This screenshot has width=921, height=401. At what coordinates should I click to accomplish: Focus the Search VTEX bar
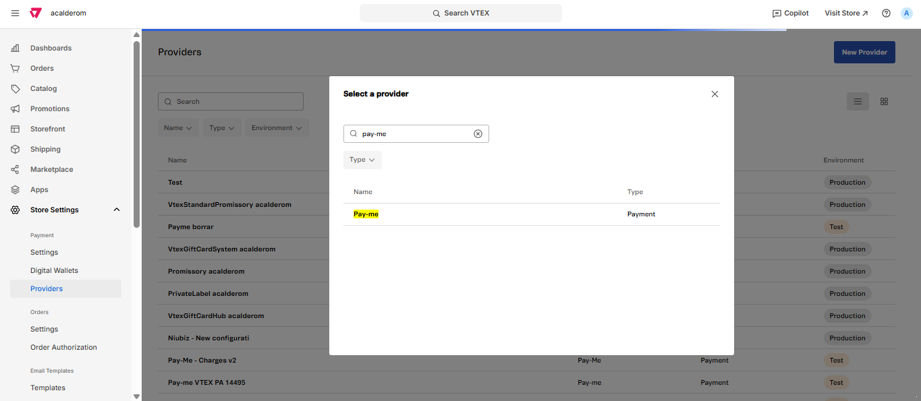tap(460, 13)
